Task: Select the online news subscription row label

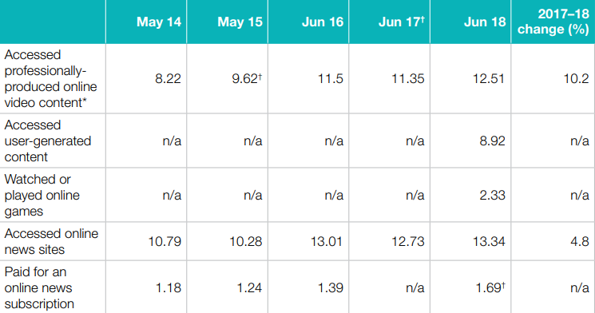Action: click(39, 287)
